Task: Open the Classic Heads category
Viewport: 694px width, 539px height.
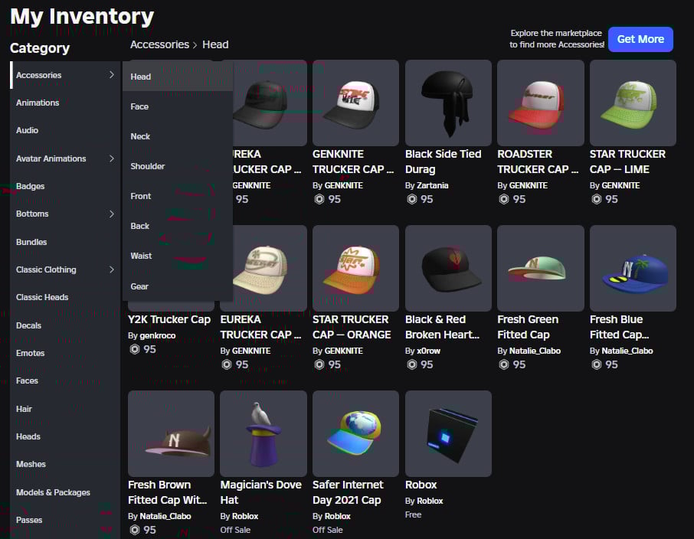Action: [64, 297]
